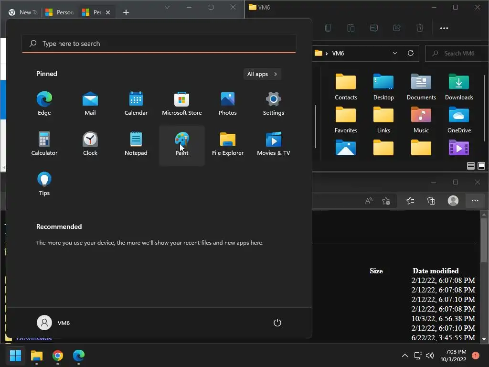Select the Documents folder
Viewport: 489px width, 367px height.
click(x=421, y=87)
